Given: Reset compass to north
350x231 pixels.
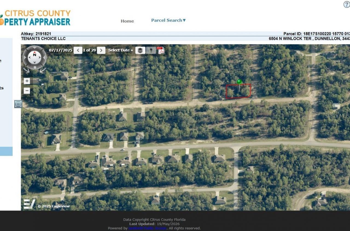Looking at the screenshot, I should [34, 54].
